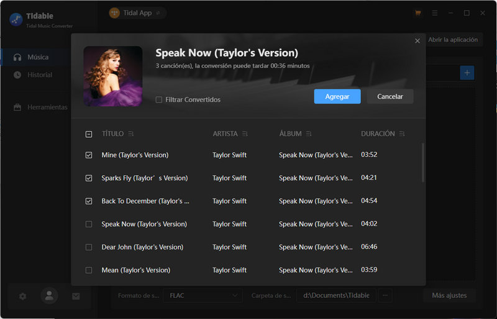Click the ÁLBUM column header
Screen dimensions: 497x319
290,134
